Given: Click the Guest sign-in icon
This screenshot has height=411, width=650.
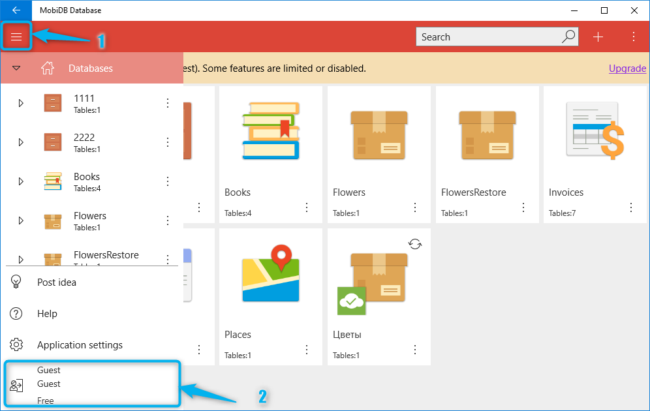Looking at the screenshot, I should click(x=16, y=386).
